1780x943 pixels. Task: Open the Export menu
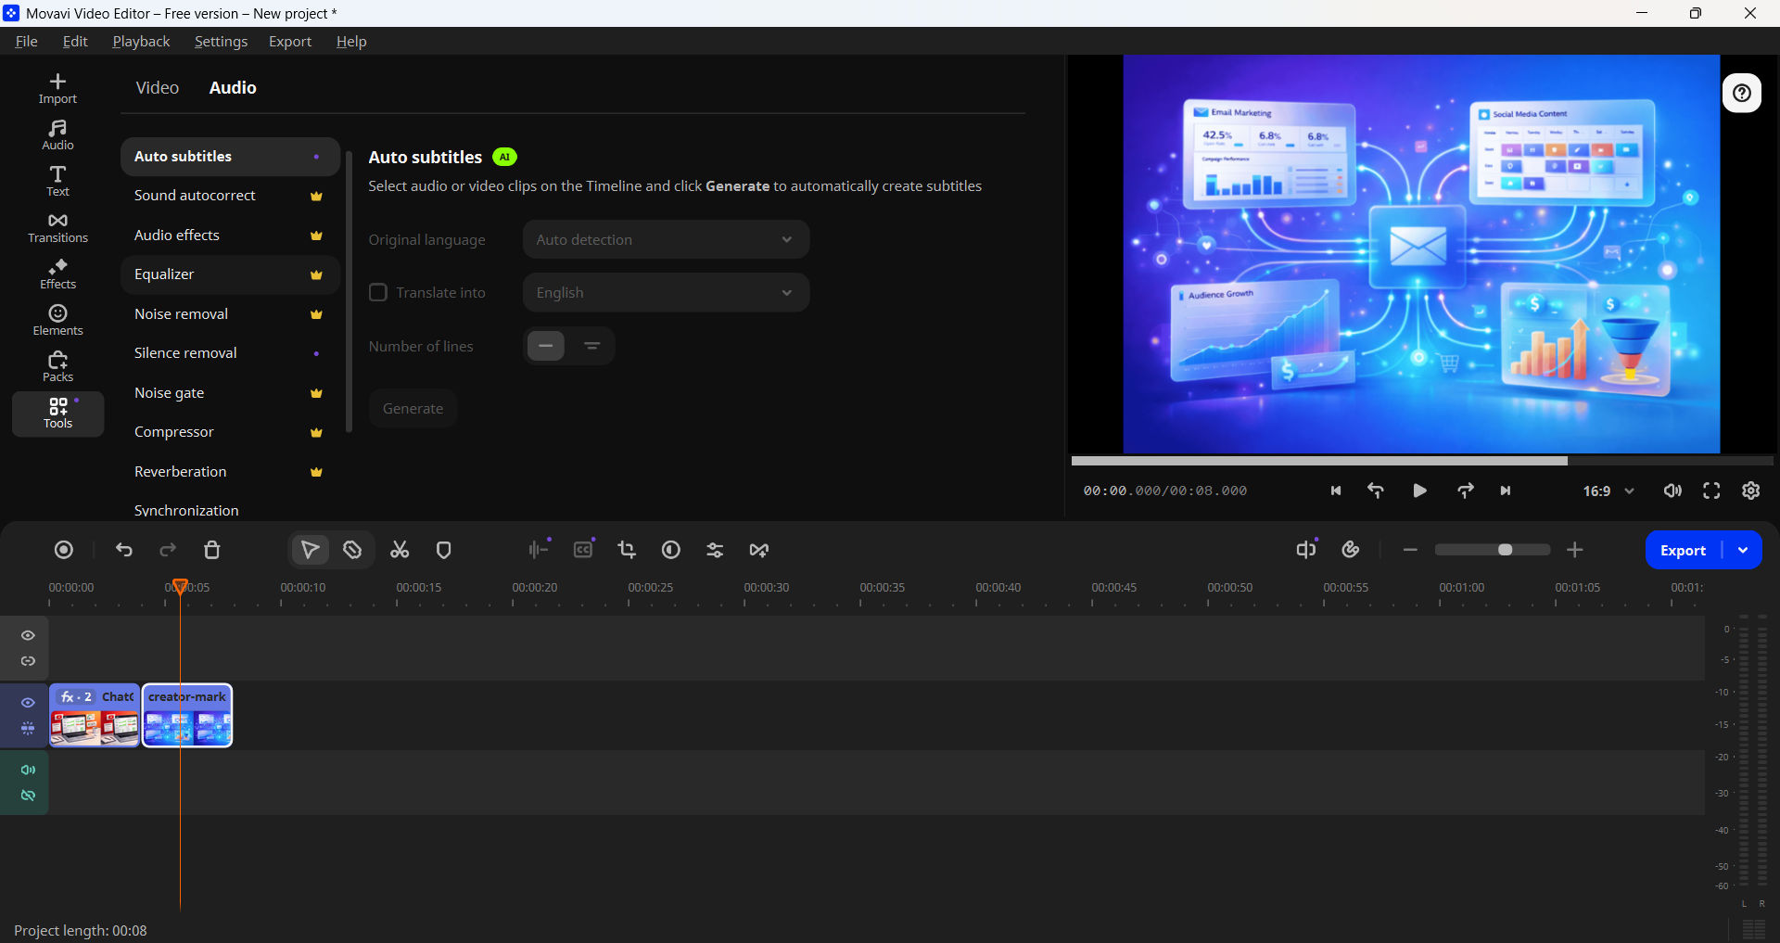pos(290,41)
